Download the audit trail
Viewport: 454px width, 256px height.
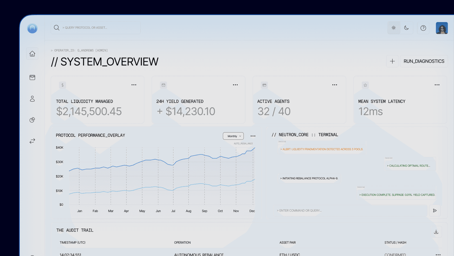[436, 232]
